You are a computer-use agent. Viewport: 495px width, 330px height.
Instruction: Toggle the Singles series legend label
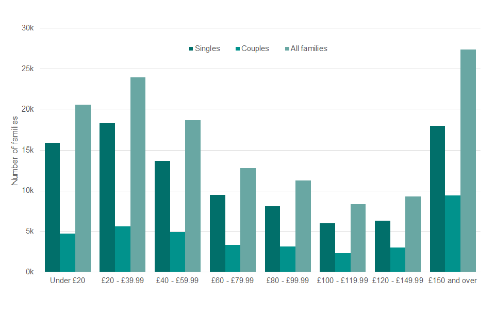coord(207,48)
